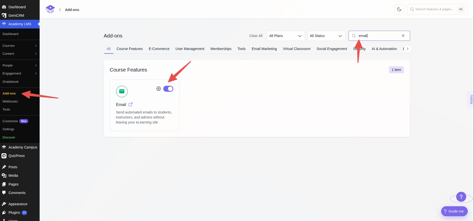The height and width of the screenshot is (221, 474).
Task: Open the All Plans dropdown
Action: [x=286, y=36]
